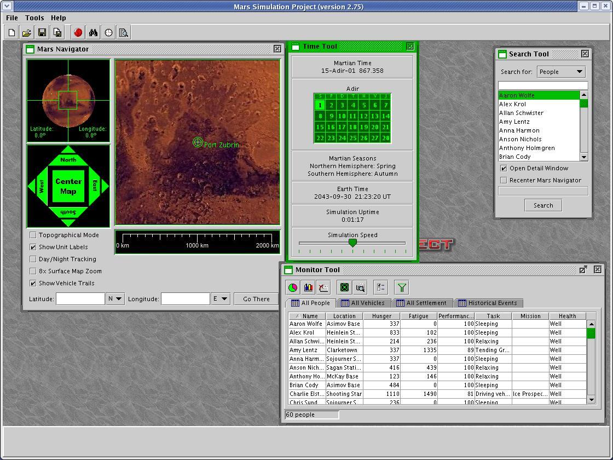Click the binoculars Search Tool icon
This screenshot has height=460, width=613.
click(94, 33)
